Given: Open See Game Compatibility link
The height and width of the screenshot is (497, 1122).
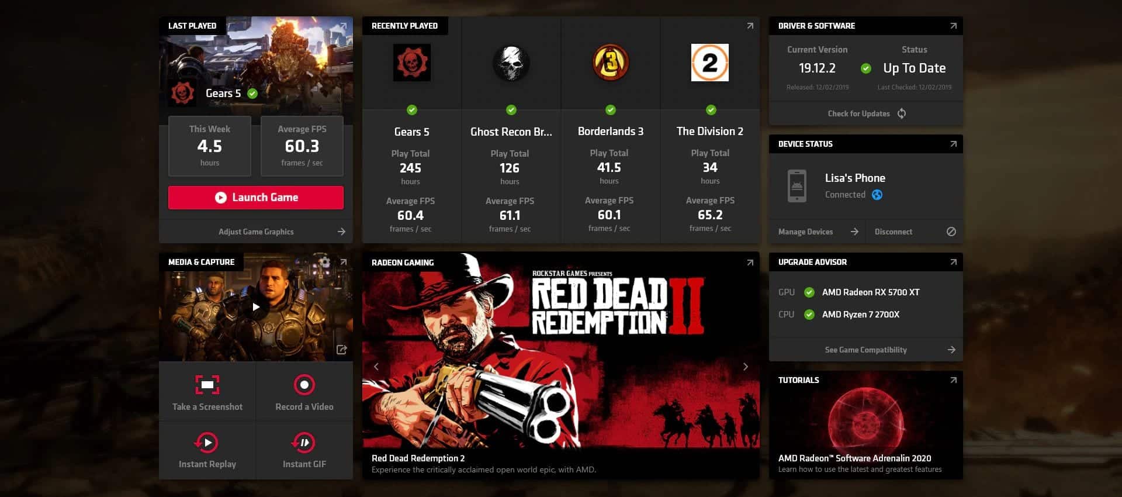Looking at the screenshot, I should 865,350.
